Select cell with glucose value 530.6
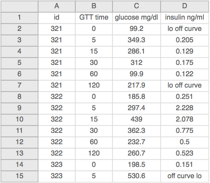The image size is (210, 183). click(136, 176)
